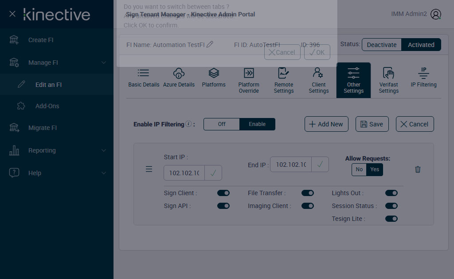Screen dimensions: 454x279
Task: Select the Other Settings tab
Action: point(353,80)
